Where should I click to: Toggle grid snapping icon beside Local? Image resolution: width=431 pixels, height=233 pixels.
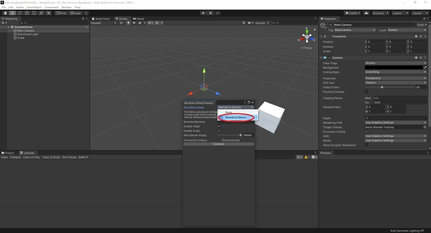(86, 13)
